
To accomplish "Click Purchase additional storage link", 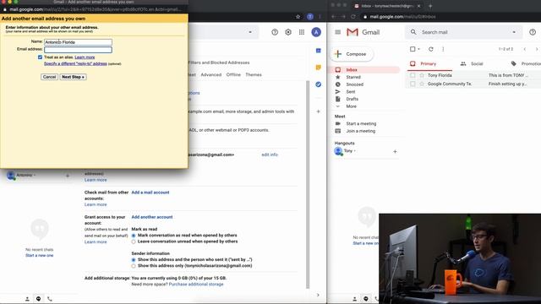I will [x=196, y=285].
